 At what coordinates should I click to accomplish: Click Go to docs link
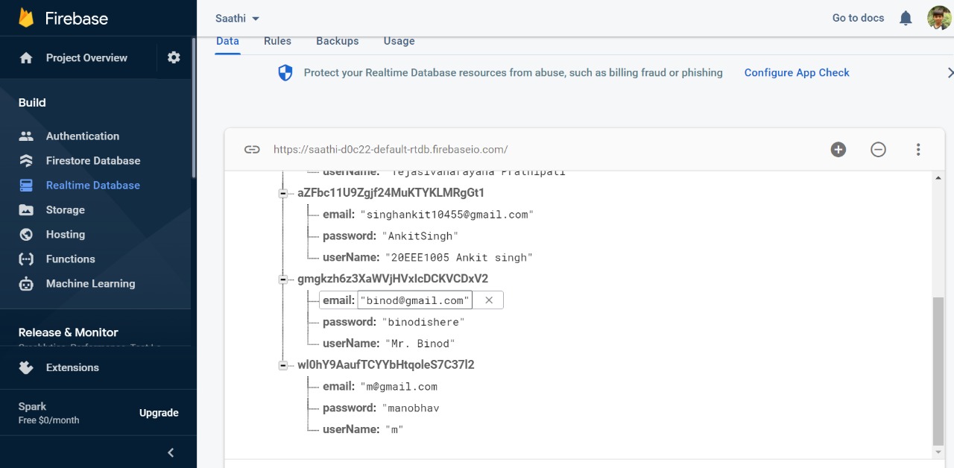(x=858, y=18)
